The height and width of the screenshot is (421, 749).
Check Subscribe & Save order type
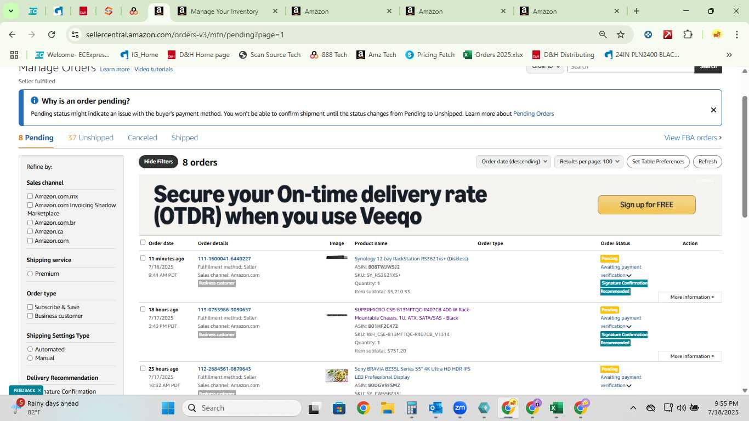click(x=30, y=307)
